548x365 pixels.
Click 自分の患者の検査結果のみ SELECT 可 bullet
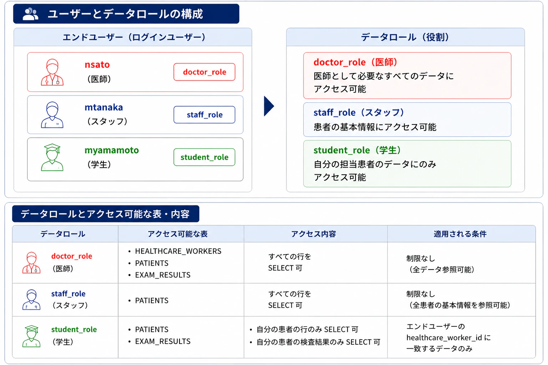pos(318,342)
